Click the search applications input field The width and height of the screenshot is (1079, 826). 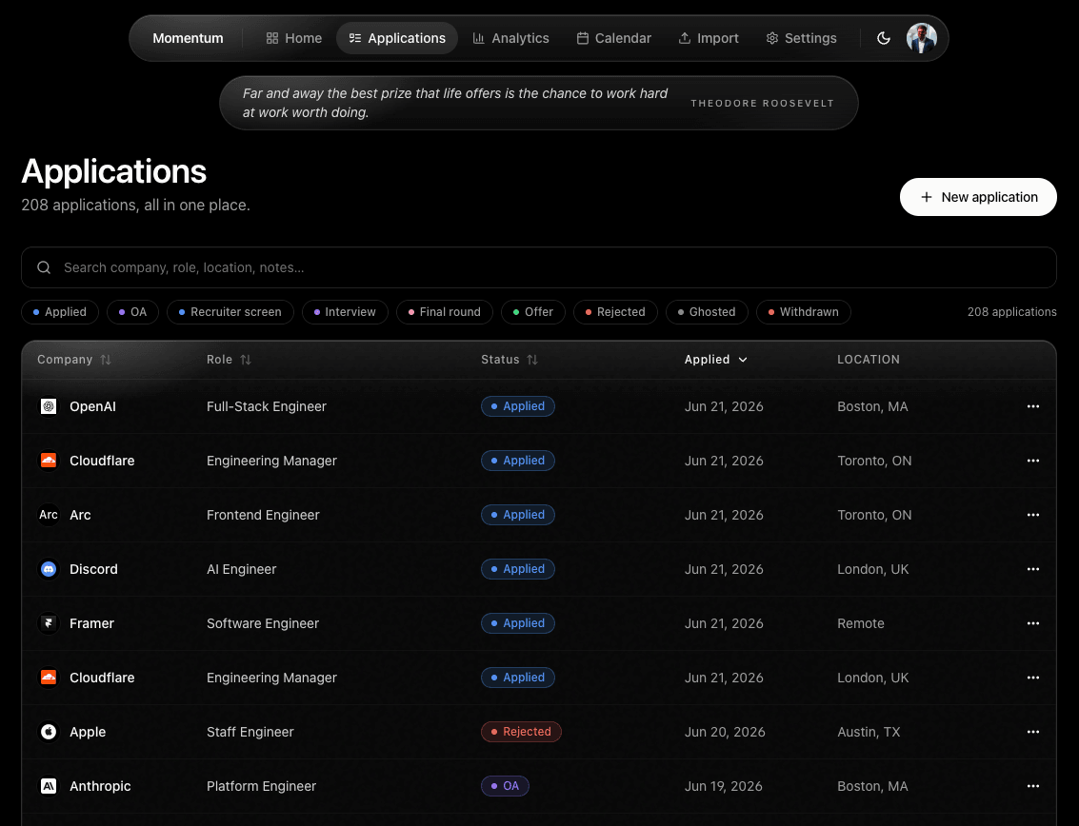coord(539,267)
